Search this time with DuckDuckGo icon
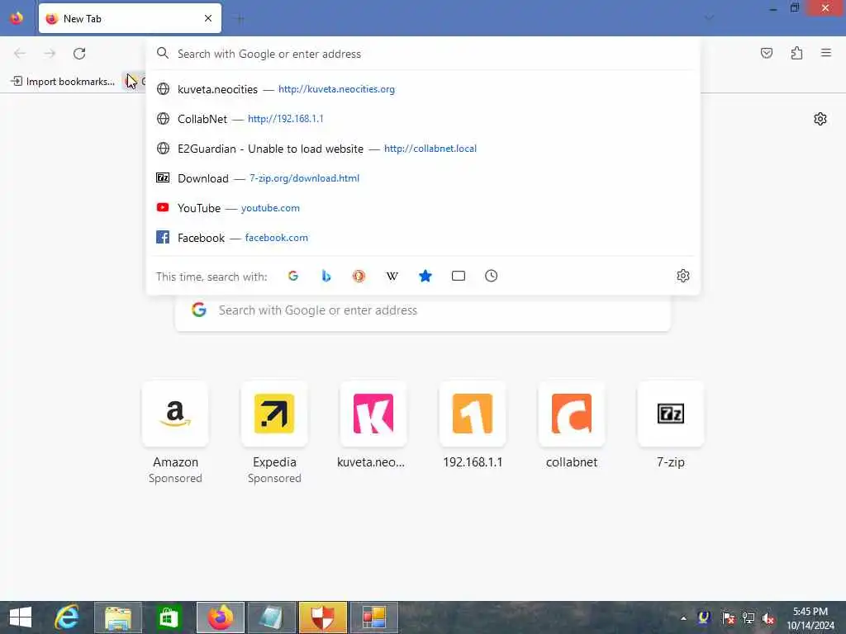 pyautogui.click(x=359, y=276)
